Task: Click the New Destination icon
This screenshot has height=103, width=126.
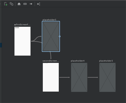Action: [x=6, y=4]
